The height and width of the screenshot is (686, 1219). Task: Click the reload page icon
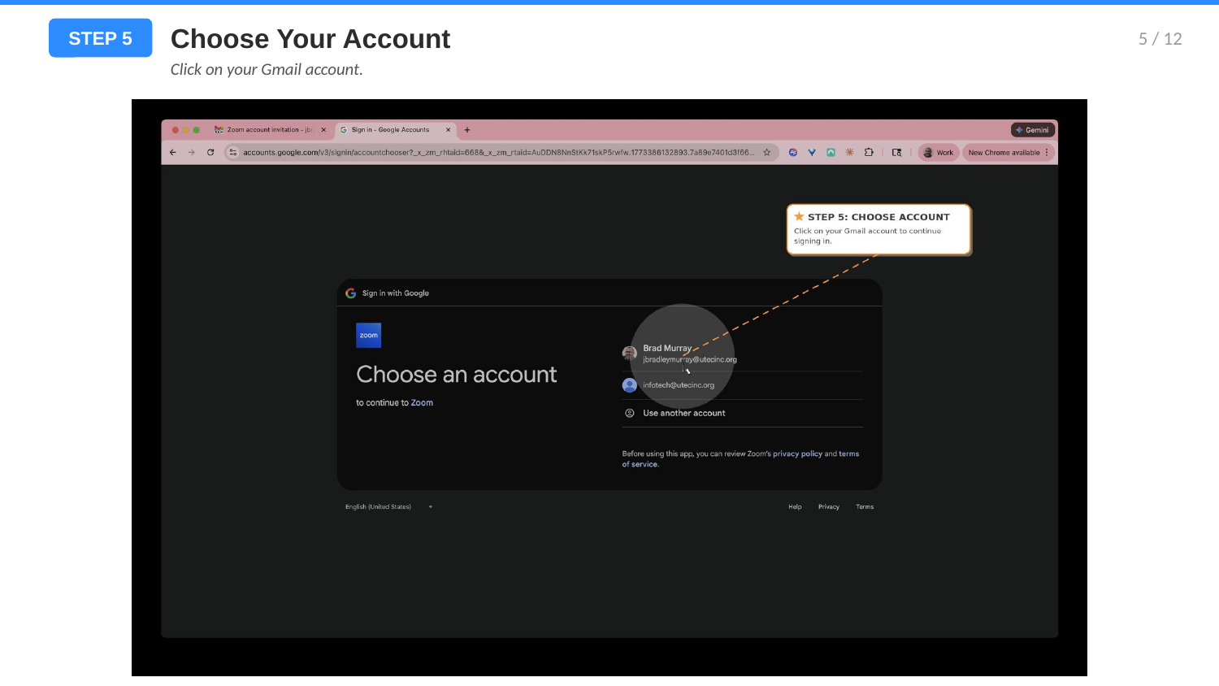[x=210, y=152]
